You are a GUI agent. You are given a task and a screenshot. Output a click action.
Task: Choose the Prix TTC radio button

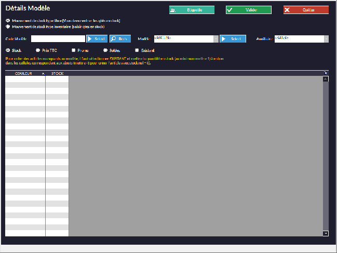pyautogui.click(x=38, y=50)
